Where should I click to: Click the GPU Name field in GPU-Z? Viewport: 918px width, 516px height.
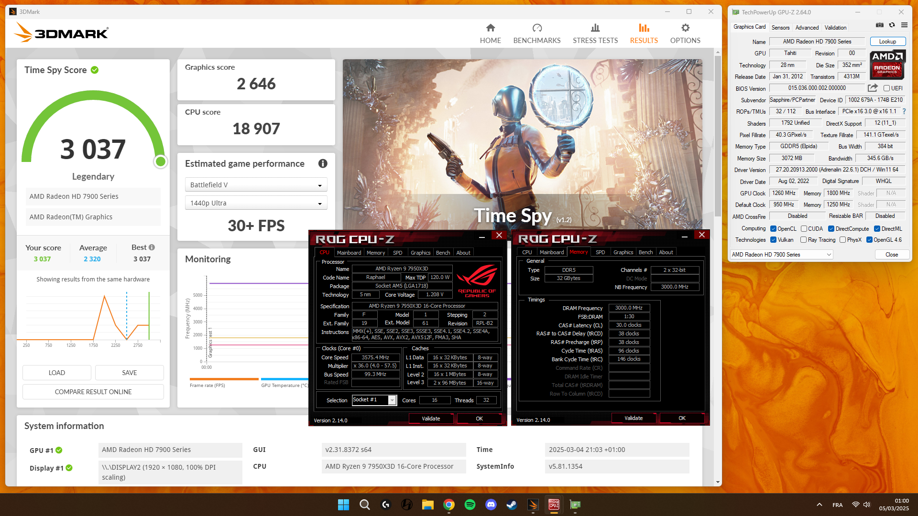[x=817, y=42]
